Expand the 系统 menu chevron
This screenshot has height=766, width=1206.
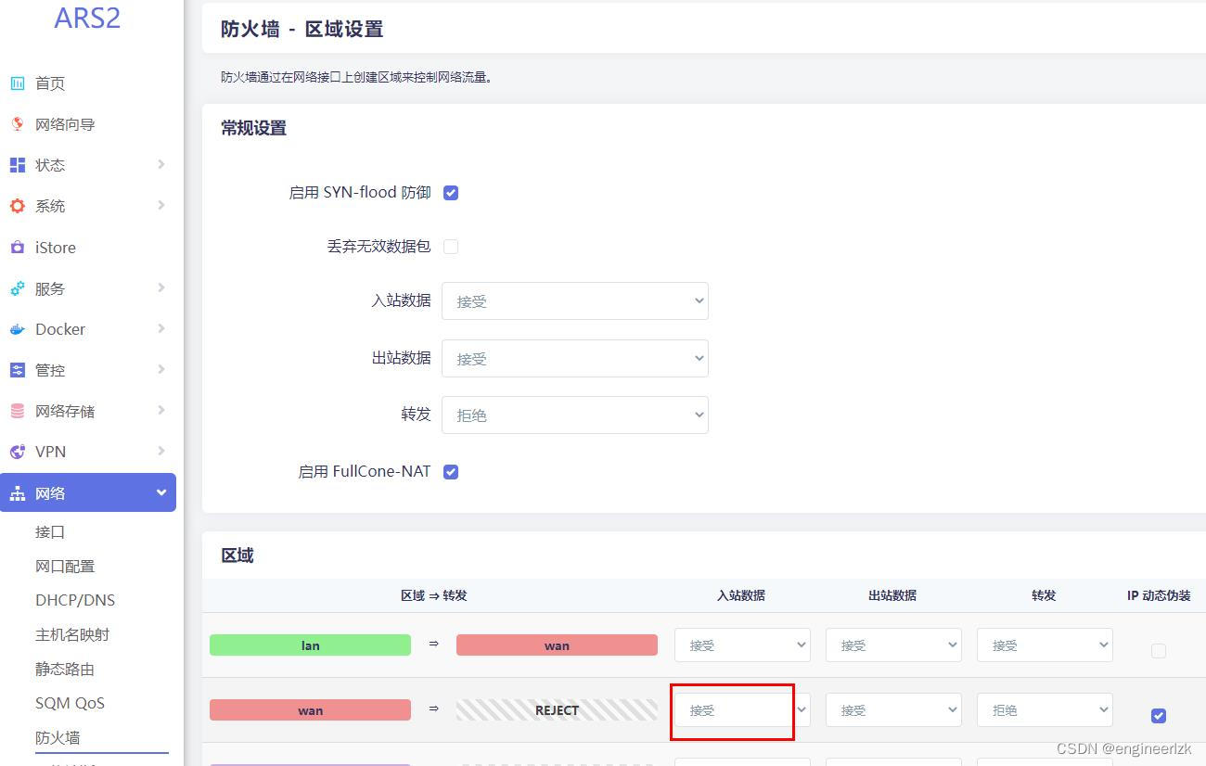click(161, 205)
